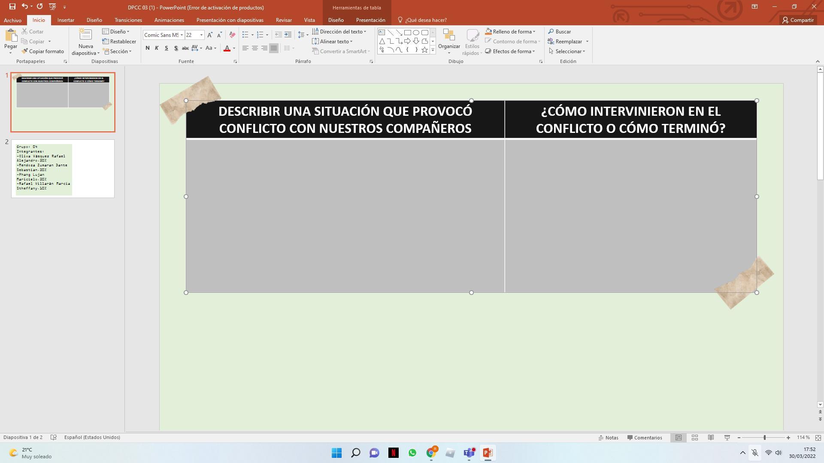Click the save icon in title bar
Image resolution: width=824 pixels, height=463 pixels.
[12, 6]
